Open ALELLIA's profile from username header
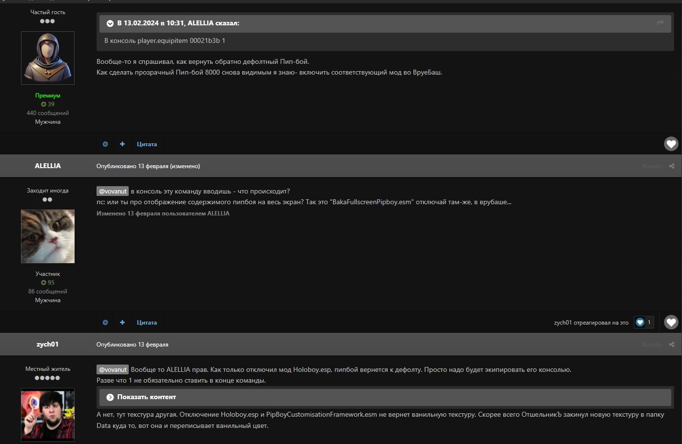This screenshot has height=444, width=682. pyautogui.click(x=48, y=166)
